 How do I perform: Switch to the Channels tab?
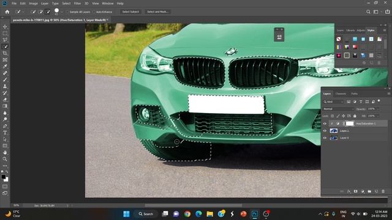point(341,94)
